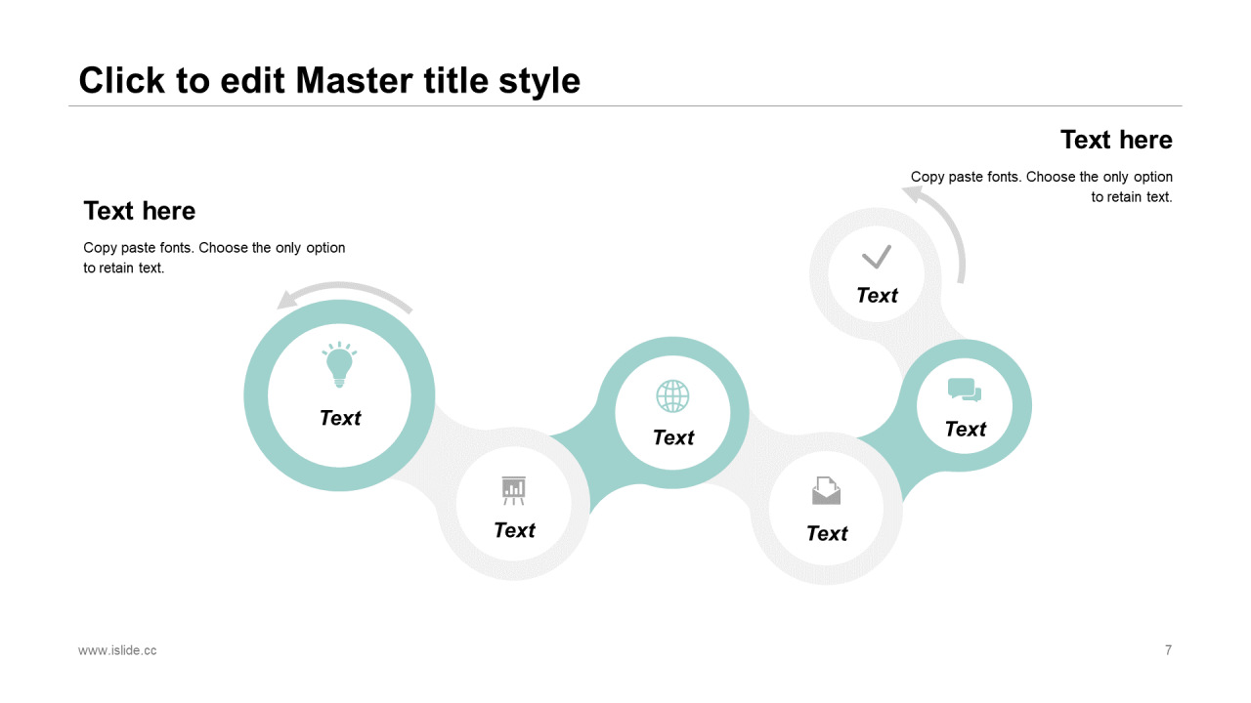Select the left-side "Text here" heading
The height and width of the screenshot is (703, 1251).
(x=140, y=211)
